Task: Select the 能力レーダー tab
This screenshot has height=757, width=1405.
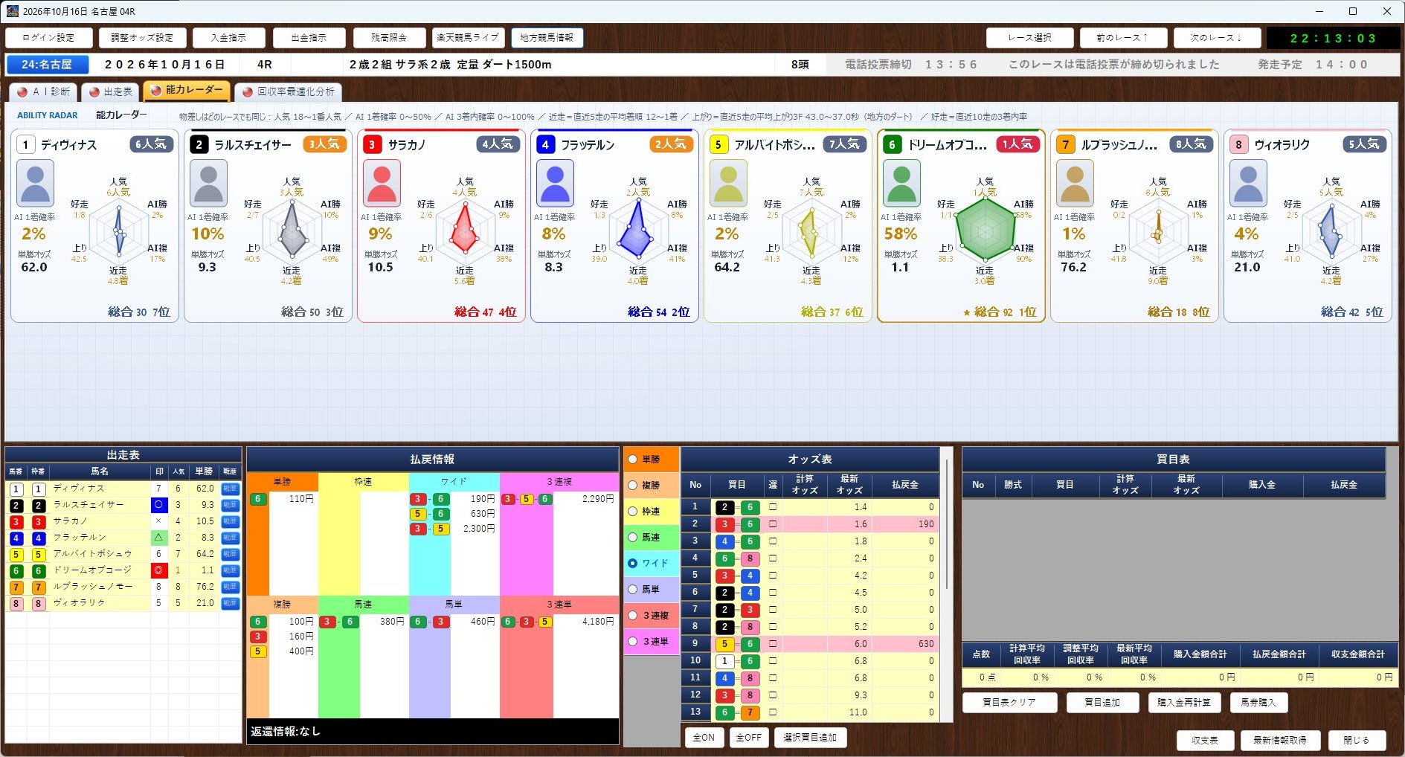Action: pyautogui.click(x=187, y=90)
